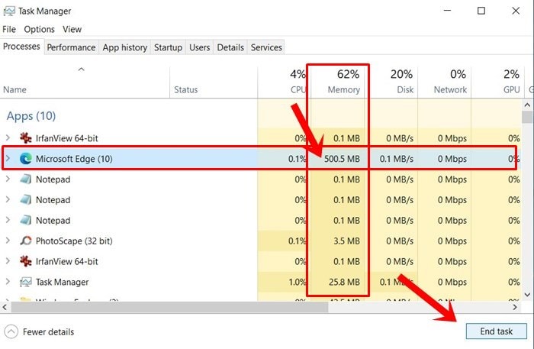Expand the Microsoft Edge (10) process group
Image resolution: width=534 pixels, height=349 pixels.
click(x=8, y=159)
